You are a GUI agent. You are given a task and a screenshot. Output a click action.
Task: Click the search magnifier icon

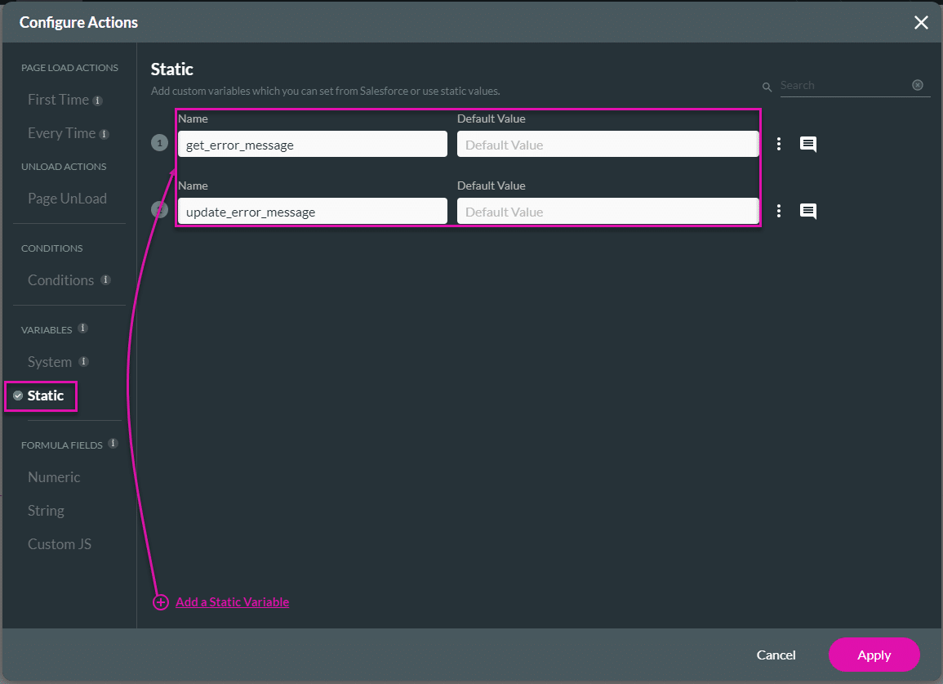[767, 85]
